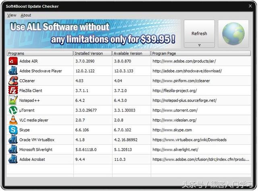The height and width of the screenshot is (191, 258).
Task: Click available version '2.0.8'
Action: (x=119, y=120)
